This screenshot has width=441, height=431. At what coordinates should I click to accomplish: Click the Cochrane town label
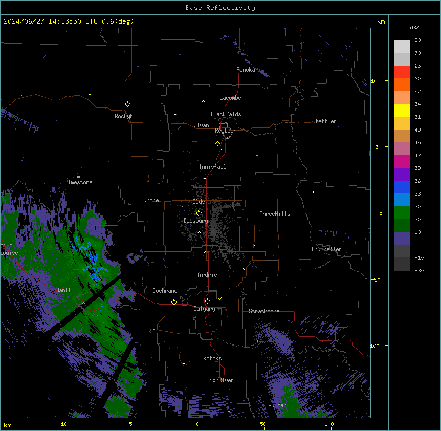coord(165,291)
